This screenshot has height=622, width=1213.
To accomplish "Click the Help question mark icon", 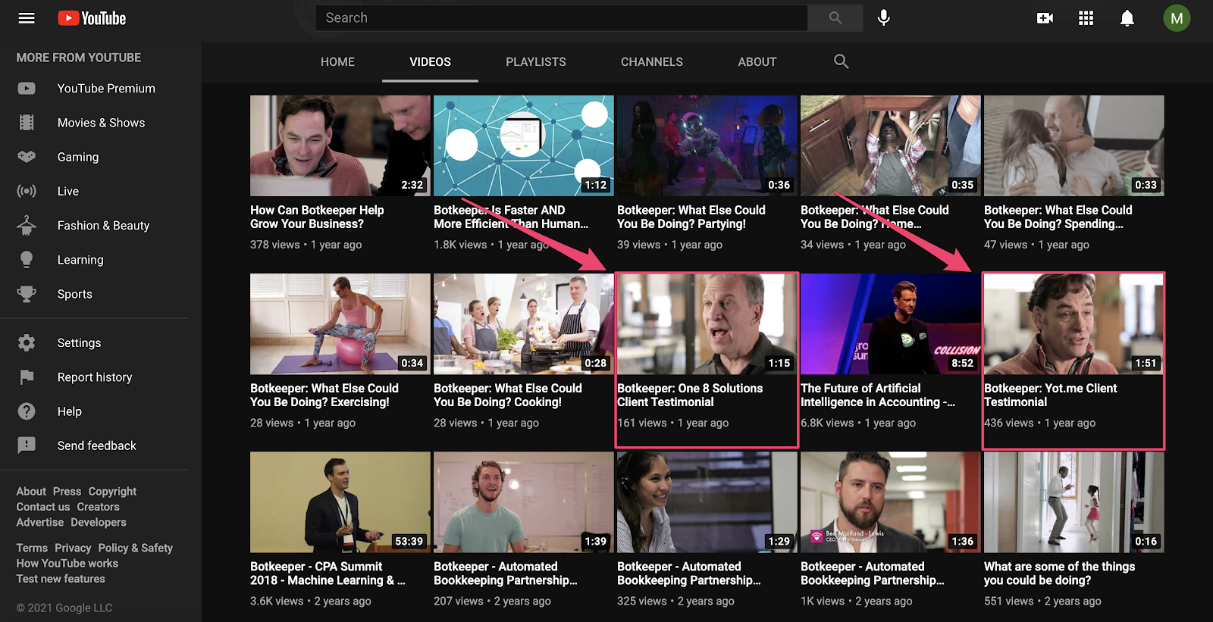I will click(27, 411).
